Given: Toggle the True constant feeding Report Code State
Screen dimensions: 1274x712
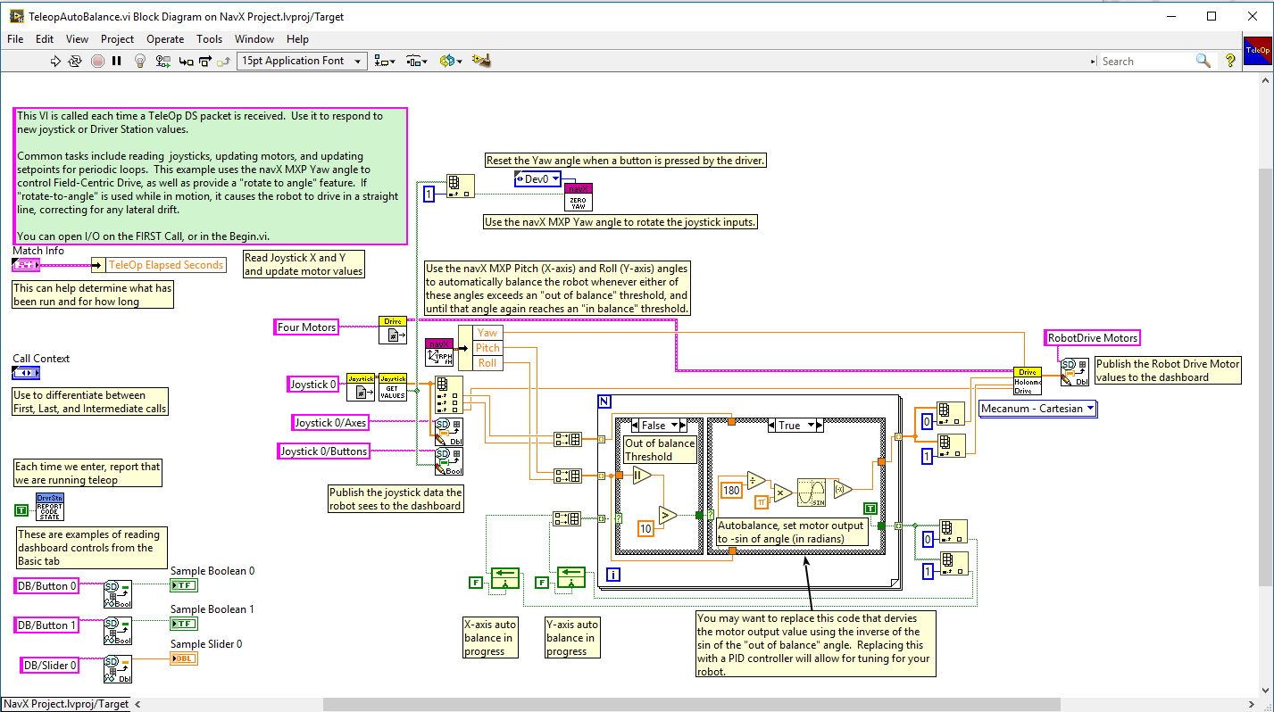Looking at the screenshot, I should pos(21,509).
